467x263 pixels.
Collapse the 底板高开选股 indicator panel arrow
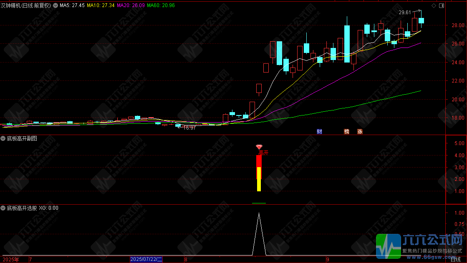pos(3,208)
